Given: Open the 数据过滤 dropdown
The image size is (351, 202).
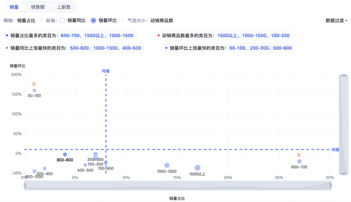Looking at the screenshot, I should [336, 21].
